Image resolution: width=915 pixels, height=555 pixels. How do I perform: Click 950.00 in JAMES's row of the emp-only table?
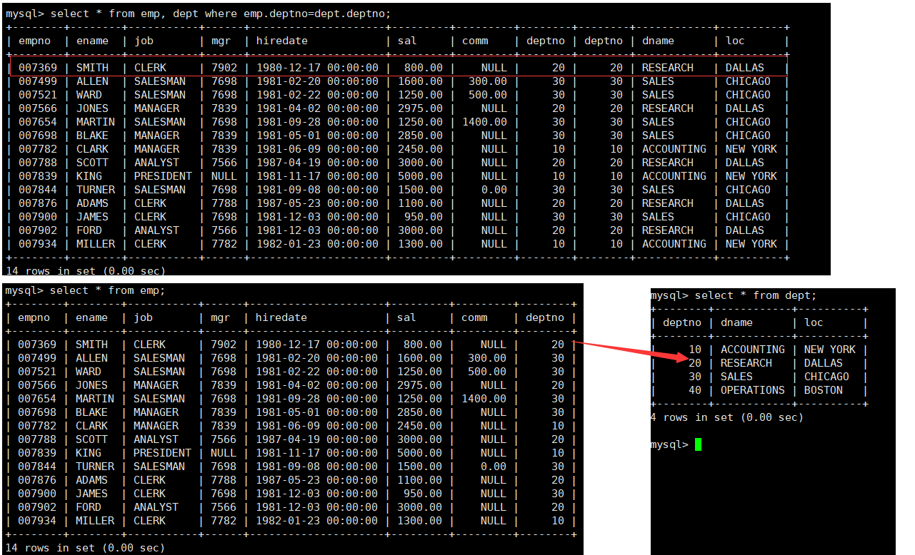pos(423,494)
